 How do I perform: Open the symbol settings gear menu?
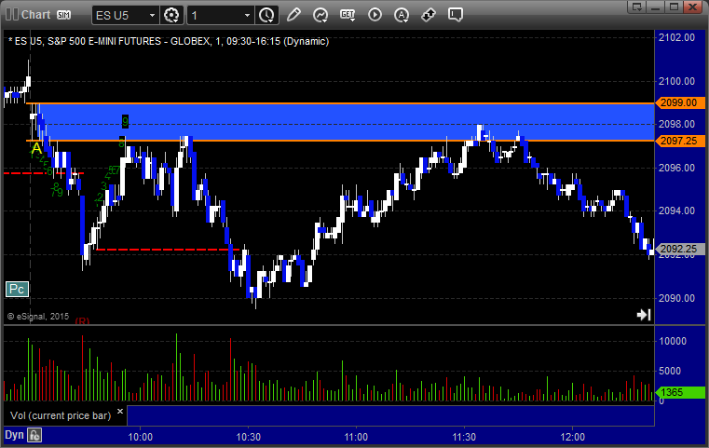(171, 16)
